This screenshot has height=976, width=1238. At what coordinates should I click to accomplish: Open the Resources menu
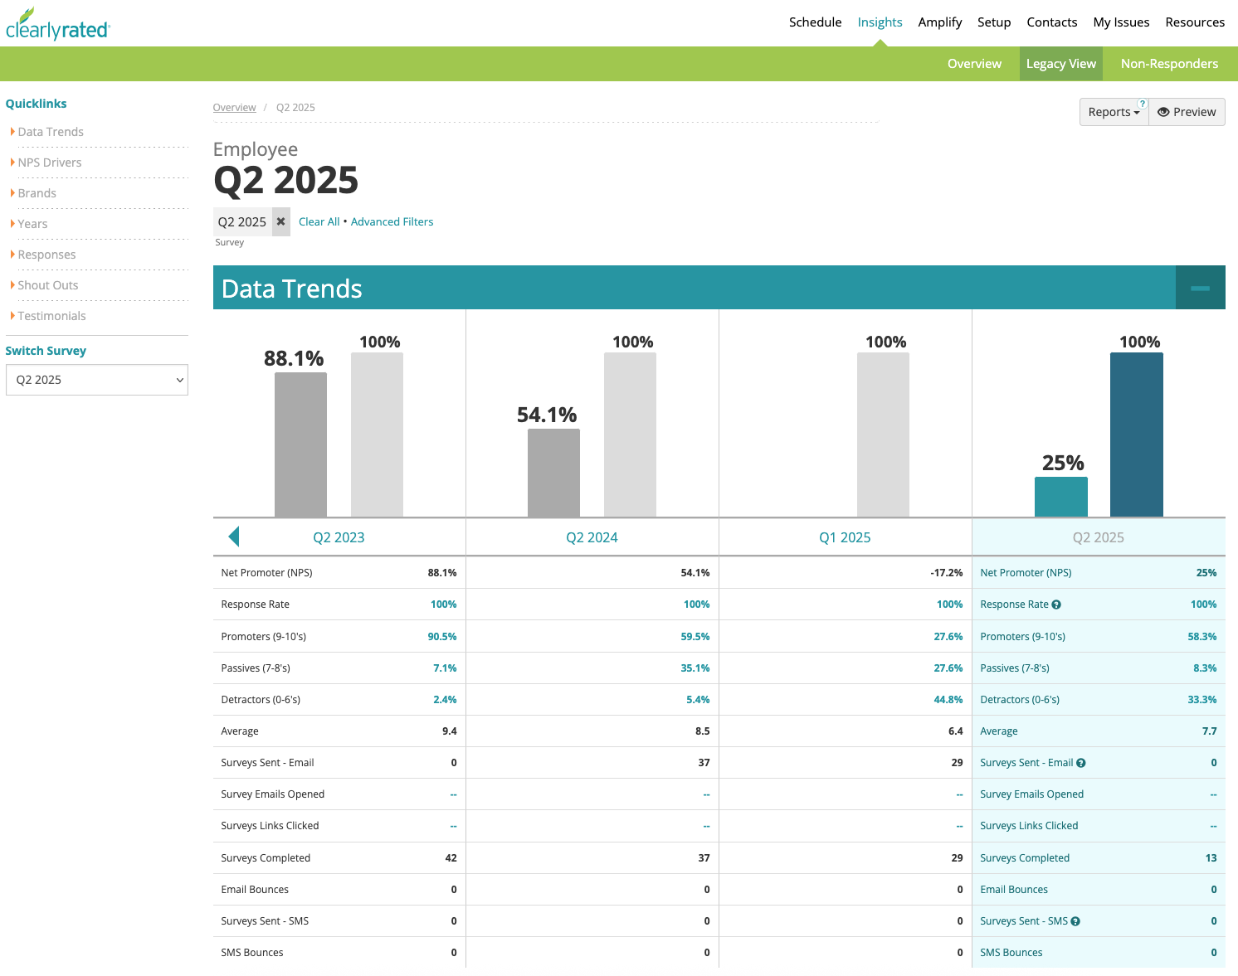[x=1195, y=22]
